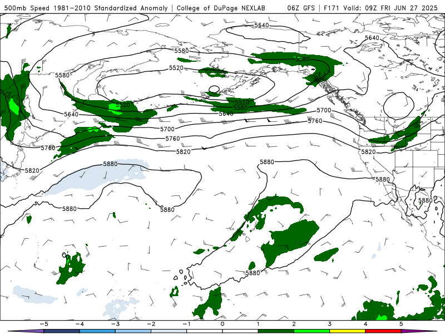Click the 'F171' forecast hour label
The height and width of the screenshot is (334, 445).
(332, 8)
